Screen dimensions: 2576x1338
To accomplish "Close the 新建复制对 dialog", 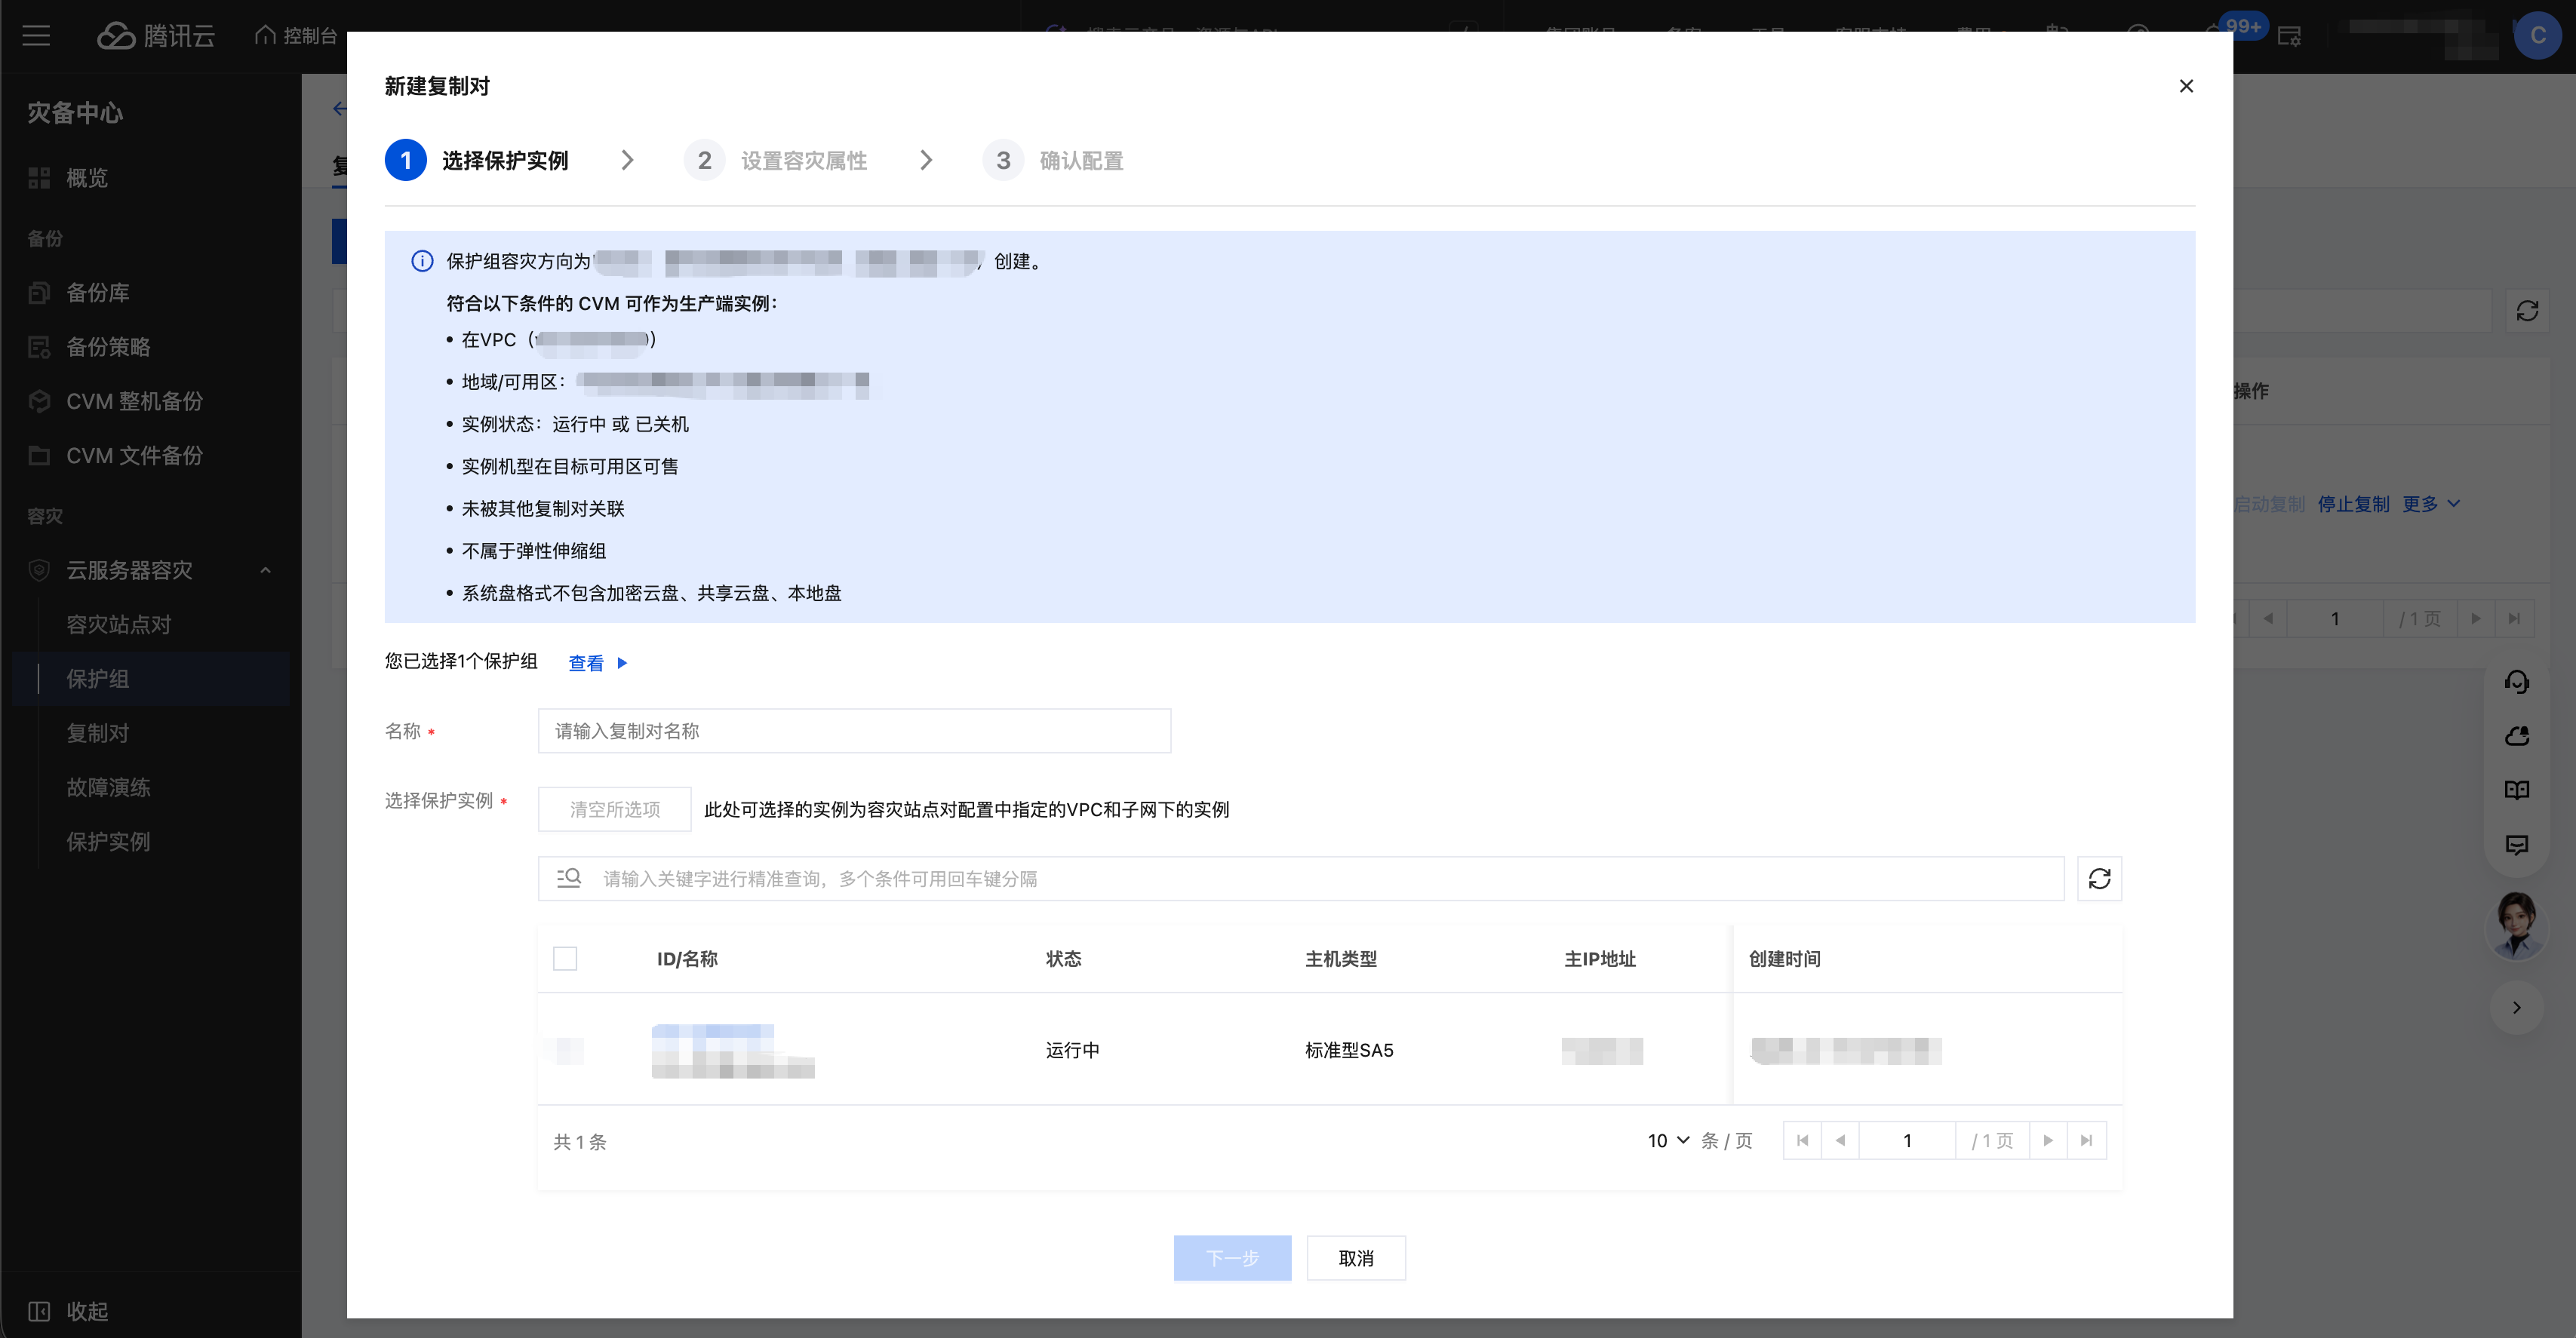I will coord(2186,86).
